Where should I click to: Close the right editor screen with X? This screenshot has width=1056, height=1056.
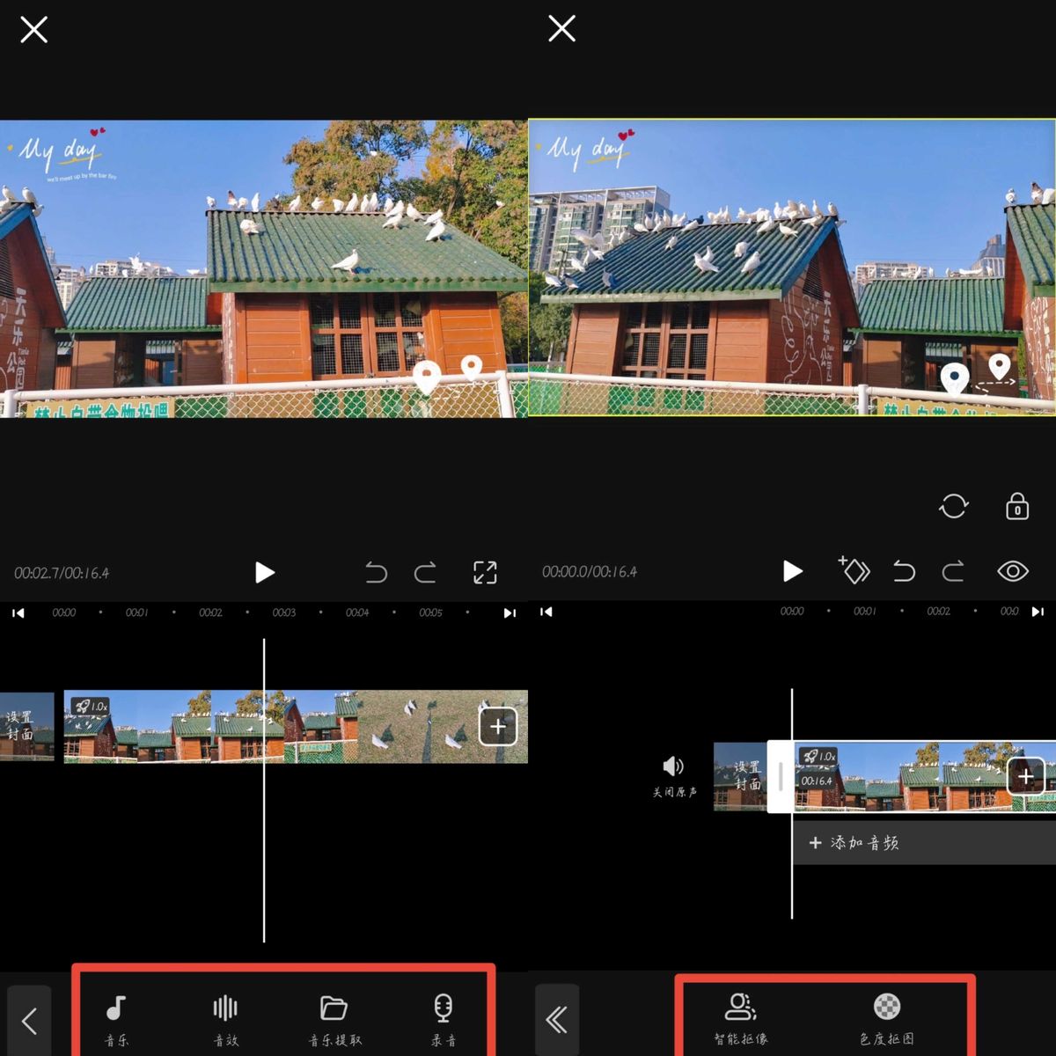[561, 29]
